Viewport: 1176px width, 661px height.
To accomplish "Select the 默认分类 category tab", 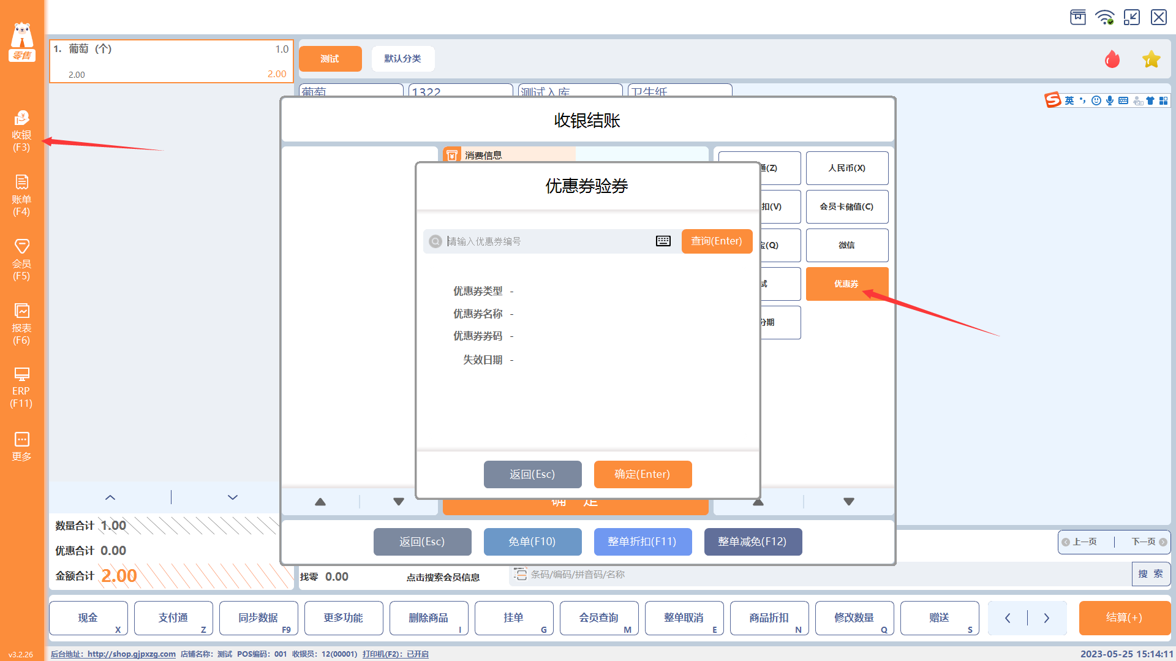I will click(403, 59).
